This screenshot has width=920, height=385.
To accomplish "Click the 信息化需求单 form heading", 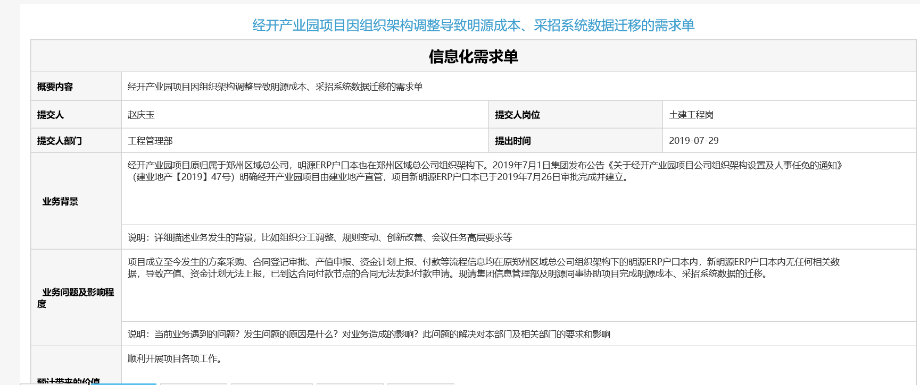I will [473, 56].
